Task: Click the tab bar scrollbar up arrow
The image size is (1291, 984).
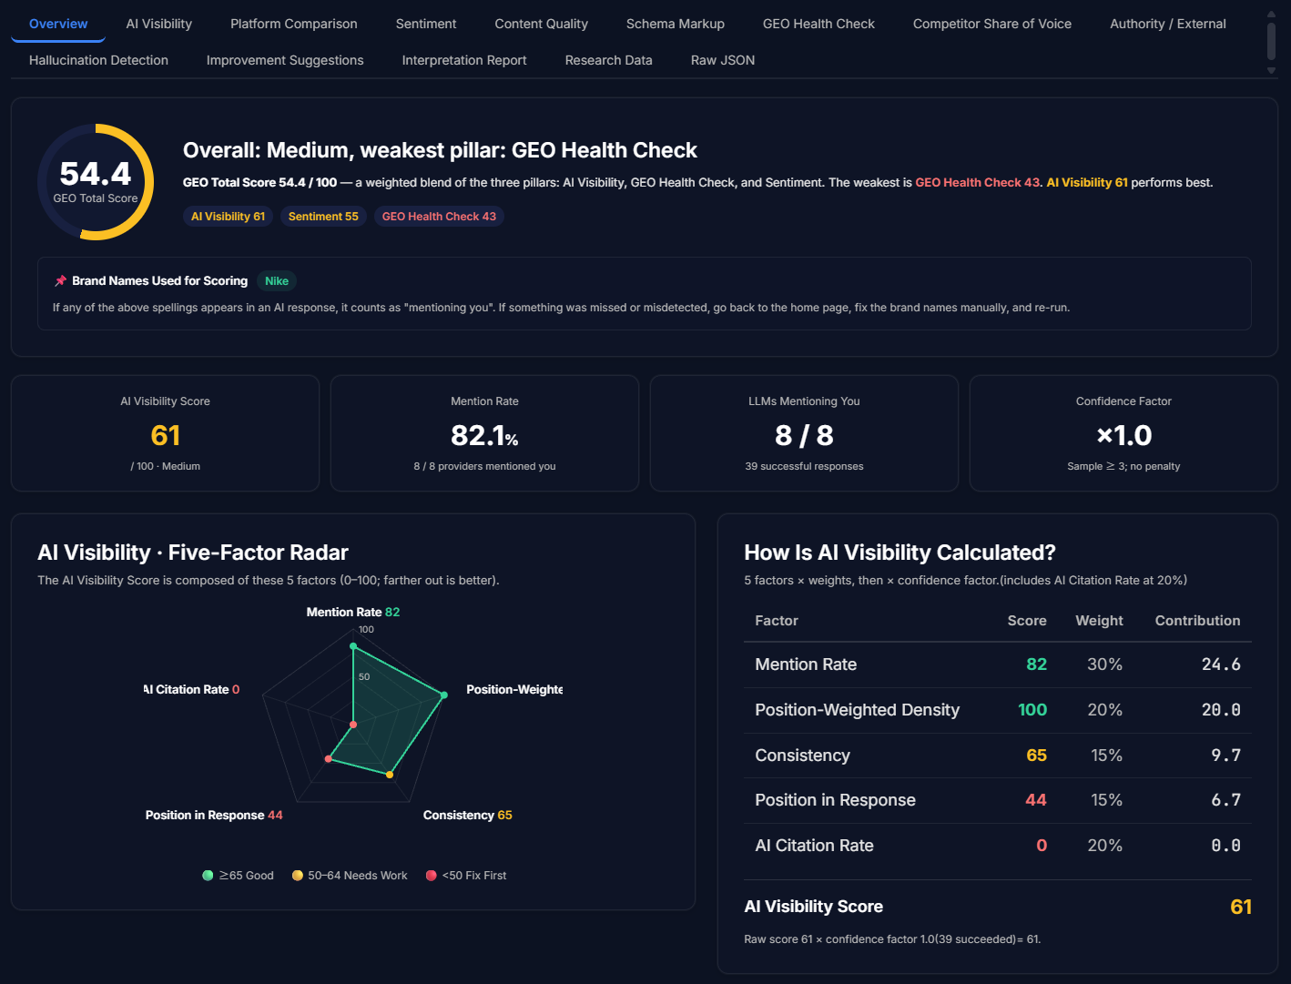Action: [1271, 15]
